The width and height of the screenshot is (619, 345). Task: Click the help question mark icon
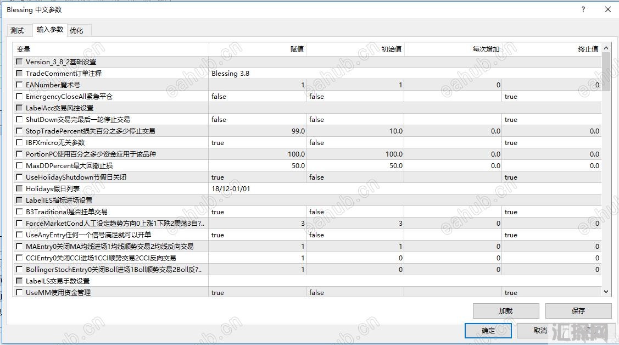(583, 9)
